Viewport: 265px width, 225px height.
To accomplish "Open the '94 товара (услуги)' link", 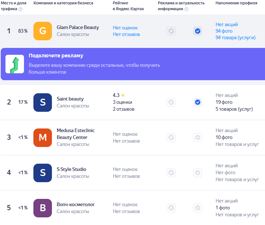I will click(236, 38).
